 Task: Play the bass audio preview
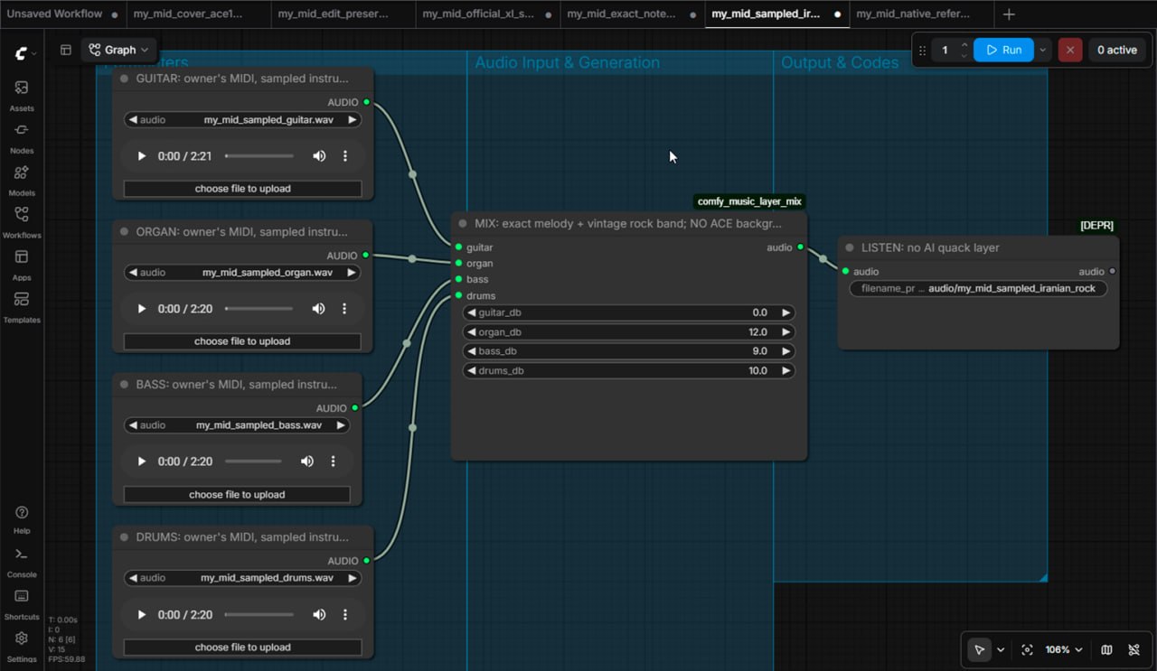[142, 461]
